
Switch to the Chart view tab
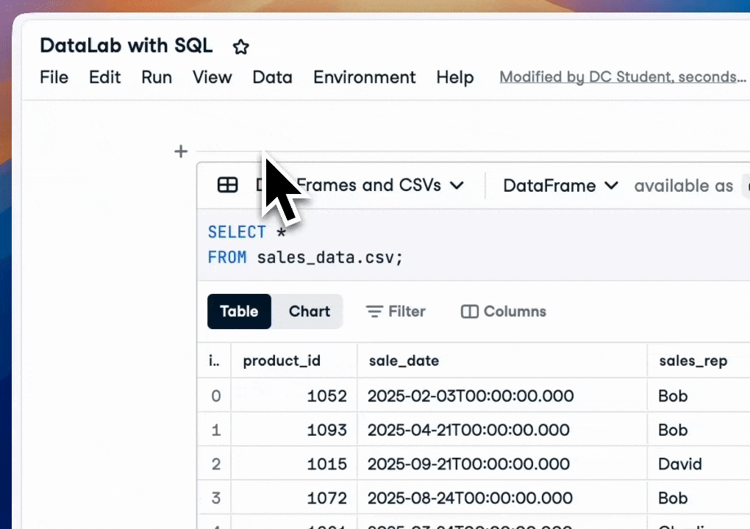pyautogui.click(x=309, y=312)
